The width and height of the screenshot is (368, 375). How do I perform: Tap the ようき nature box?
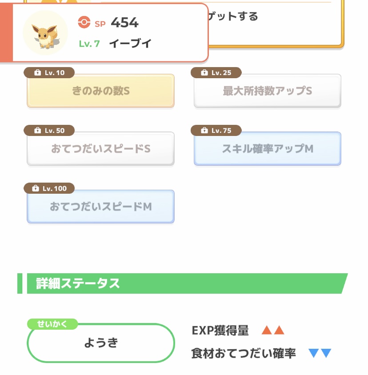(x=101, y=343)
